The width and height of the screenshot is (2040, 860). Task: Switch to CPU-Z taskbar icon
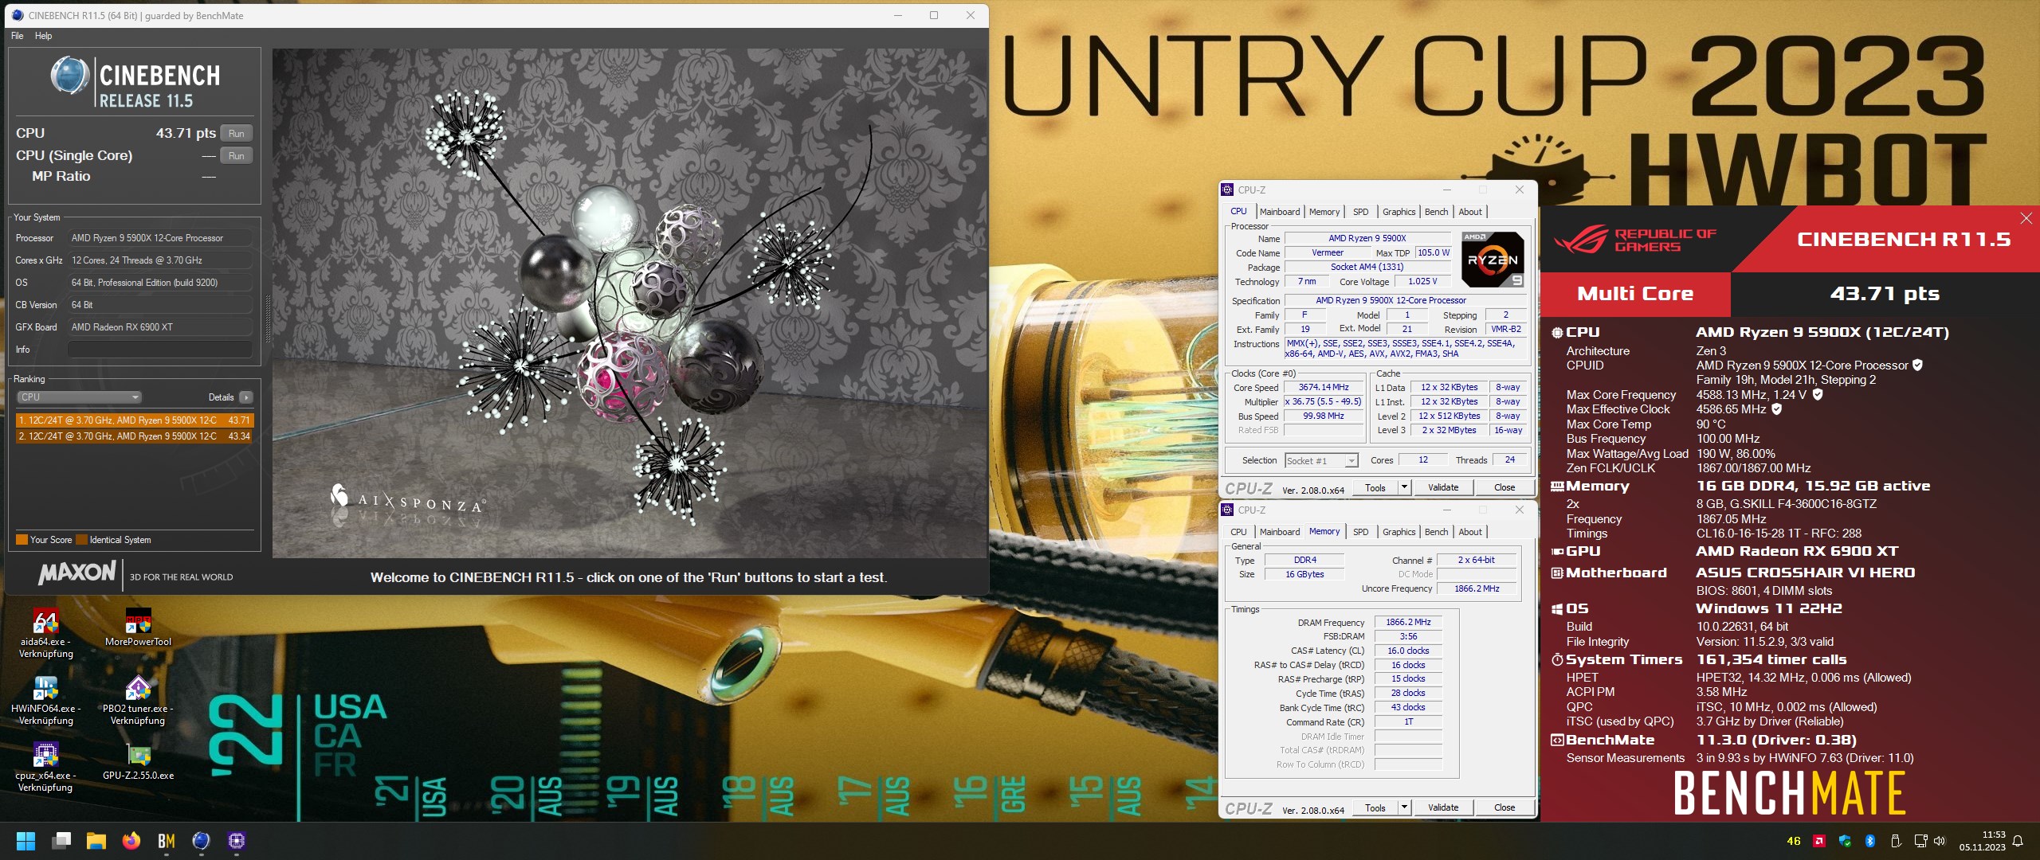[236, 841]
